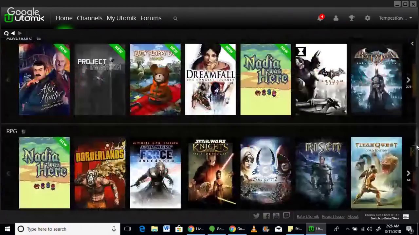Open the Windows Action Center
The width and height of the screenshot is (419, 235).
click(x=409, y=229)
